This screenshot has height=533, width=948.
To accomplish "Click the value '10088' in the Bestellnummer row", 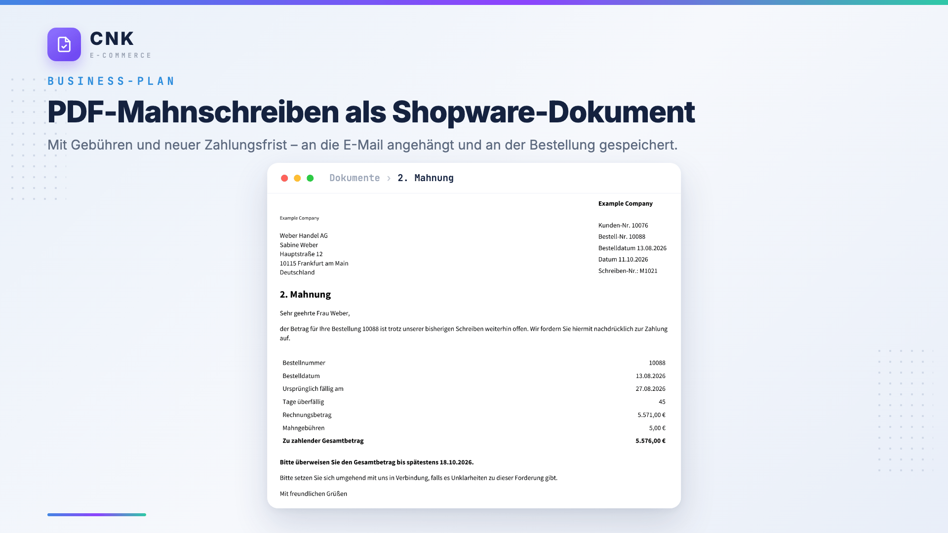I will [657, 363].
